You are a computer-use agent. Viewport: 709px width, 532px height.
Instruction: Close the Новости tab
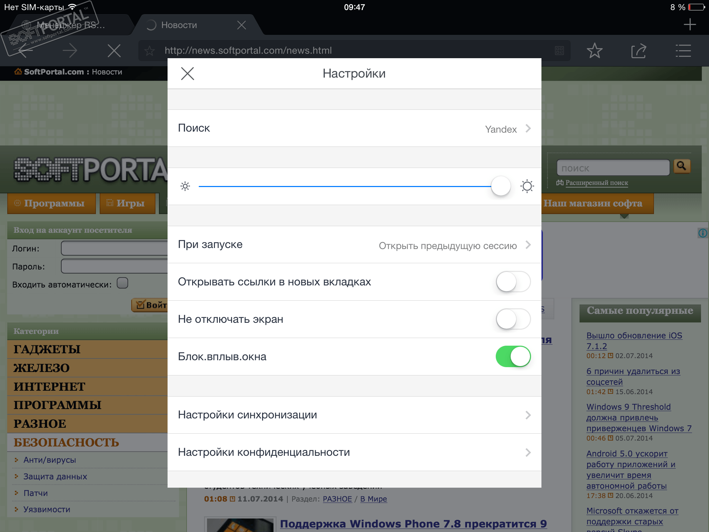pos(241,25)
